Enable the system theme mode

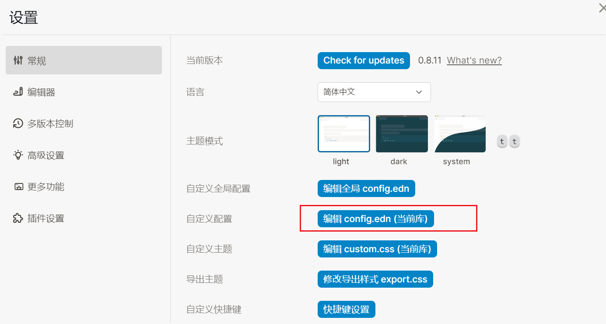click(x=459, y=134)
